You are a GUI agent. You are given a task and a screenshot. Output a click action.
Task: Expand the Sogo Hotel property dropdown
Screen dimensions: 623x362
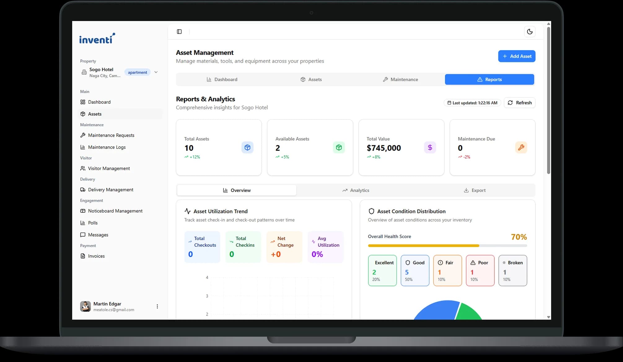[156, 72]
